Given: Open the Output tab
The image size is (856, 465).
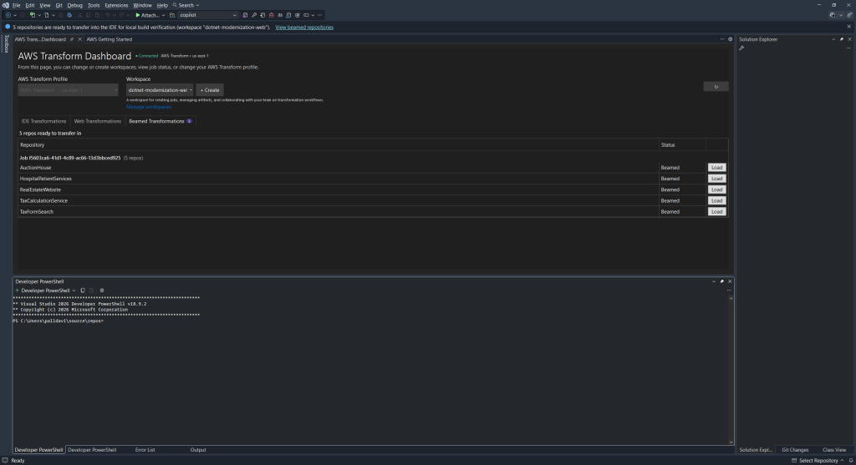Looking at the screenshot, I should 197,450.
